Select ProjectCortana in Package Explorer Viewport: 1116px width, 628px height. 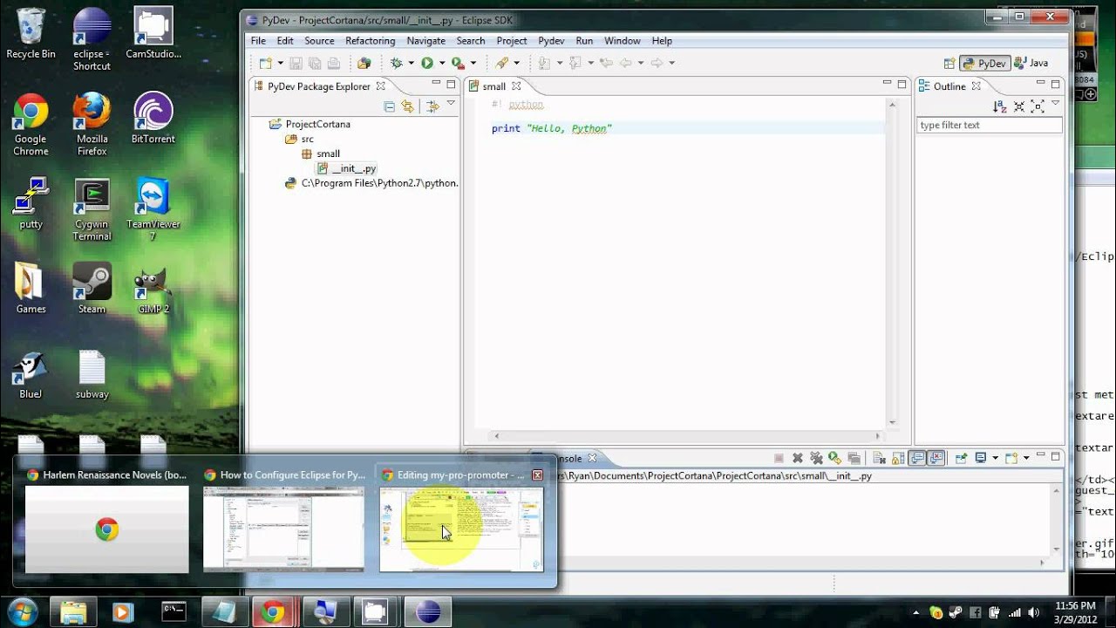coord(318,124)
